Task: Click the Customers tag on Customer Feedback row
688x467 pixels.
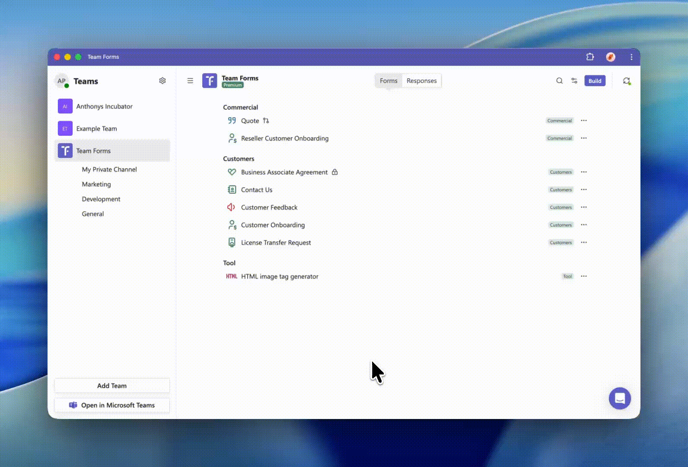Action: (561, 208)
